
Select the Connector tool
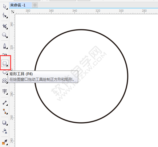[x=5, y=111]
